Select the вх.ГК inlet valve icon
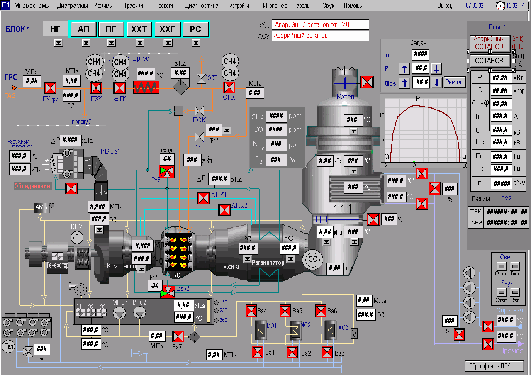Screen dimensions: 531x375 tap(120, 88)
